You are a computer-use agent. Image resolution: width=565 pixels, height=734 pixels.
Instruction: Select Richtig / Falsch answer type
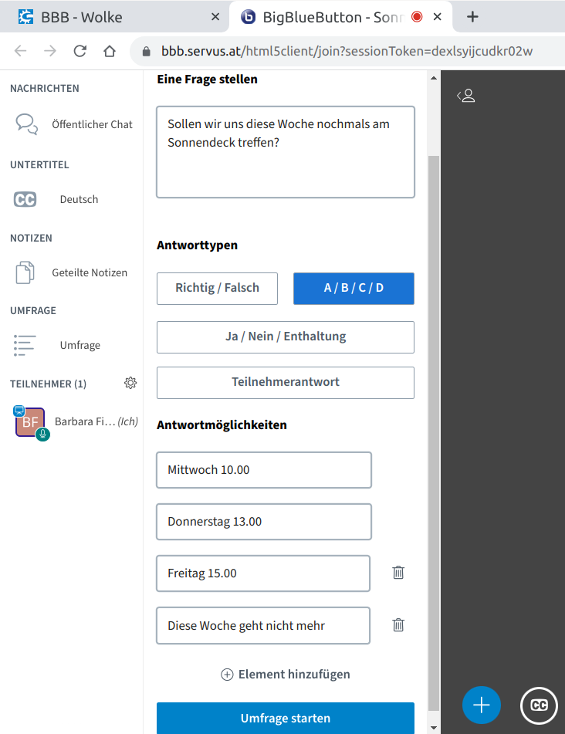pyautogui.click(x=217, y=288)
